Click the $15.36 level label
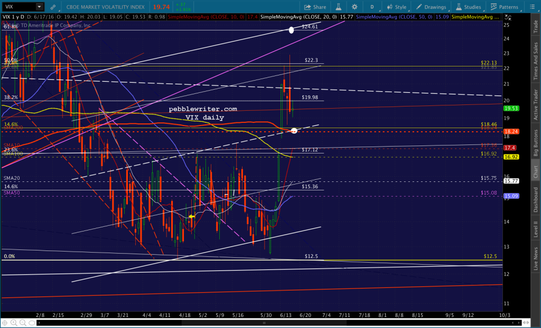 pos(310,186)
